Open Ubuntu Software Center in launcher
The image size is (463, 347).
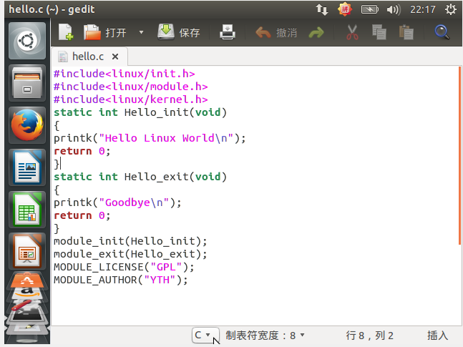coord(27,280)
